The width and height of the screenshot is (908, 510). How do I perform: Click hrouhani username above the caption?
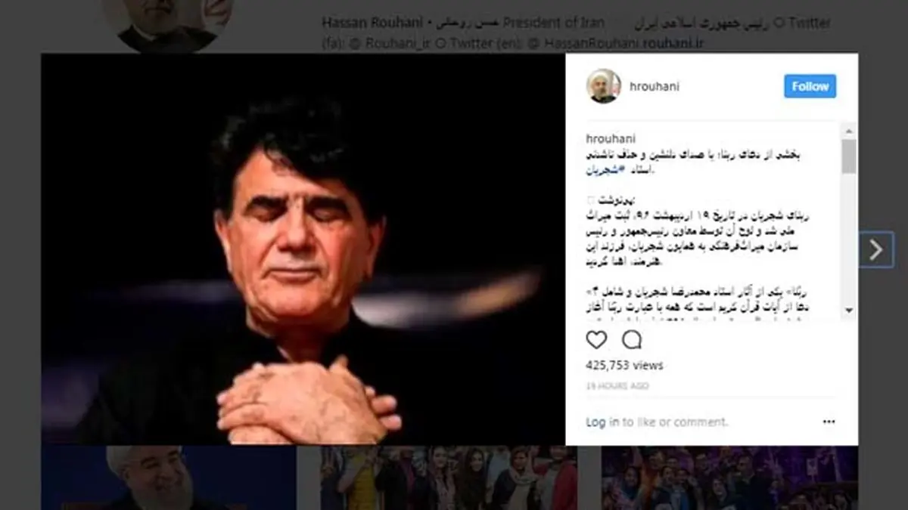[x=611, y=139]
